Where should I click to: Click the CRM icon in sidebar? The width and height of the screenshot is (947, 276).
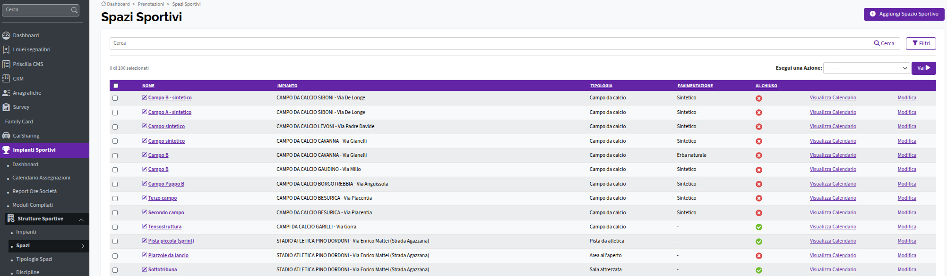point(6,78)
